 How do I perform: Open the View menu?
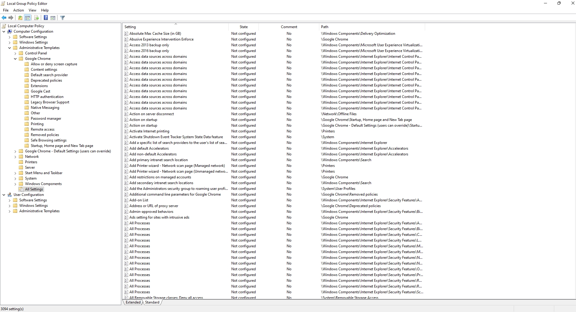pos(32,10)
